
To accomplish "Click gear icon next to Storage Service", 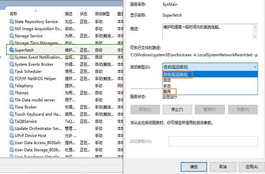I will tap(12, 36).
